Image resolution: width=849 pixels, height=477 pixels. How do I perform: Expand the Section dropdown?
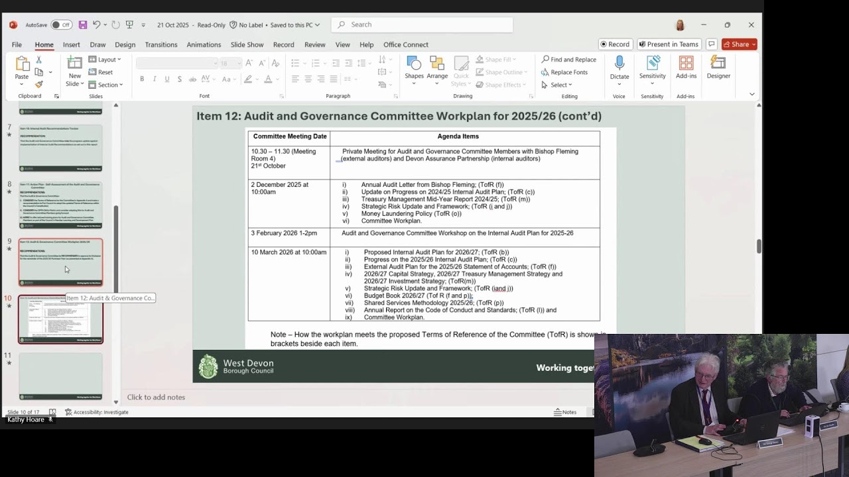pos(106,85)
